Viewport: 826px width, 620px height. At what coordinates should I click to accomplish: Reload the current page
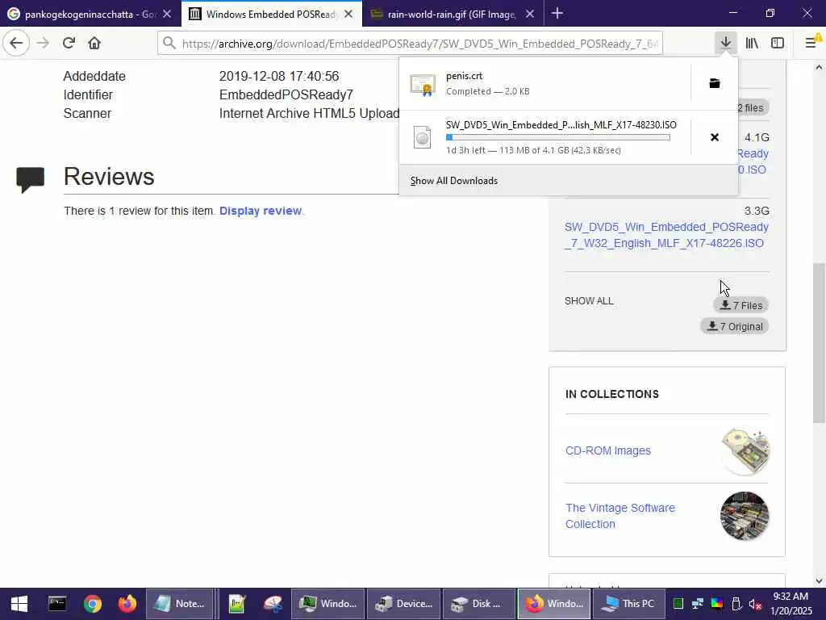tap(69, 43)
